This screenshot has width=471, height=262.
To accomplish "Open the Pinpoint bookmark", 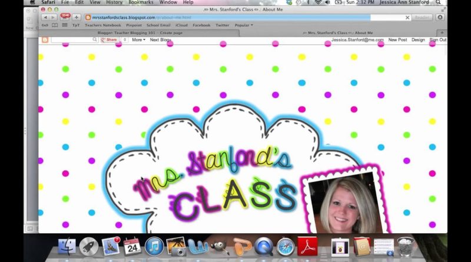I will click(x=134, y=25).
